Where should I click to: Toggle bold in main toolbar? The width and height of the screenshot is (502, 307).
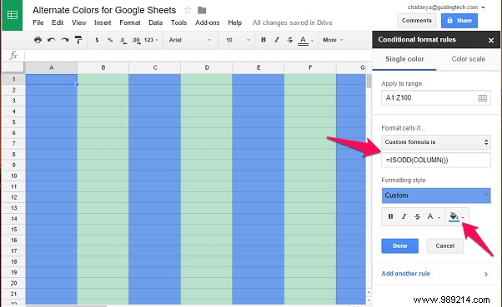pos(264,40)
